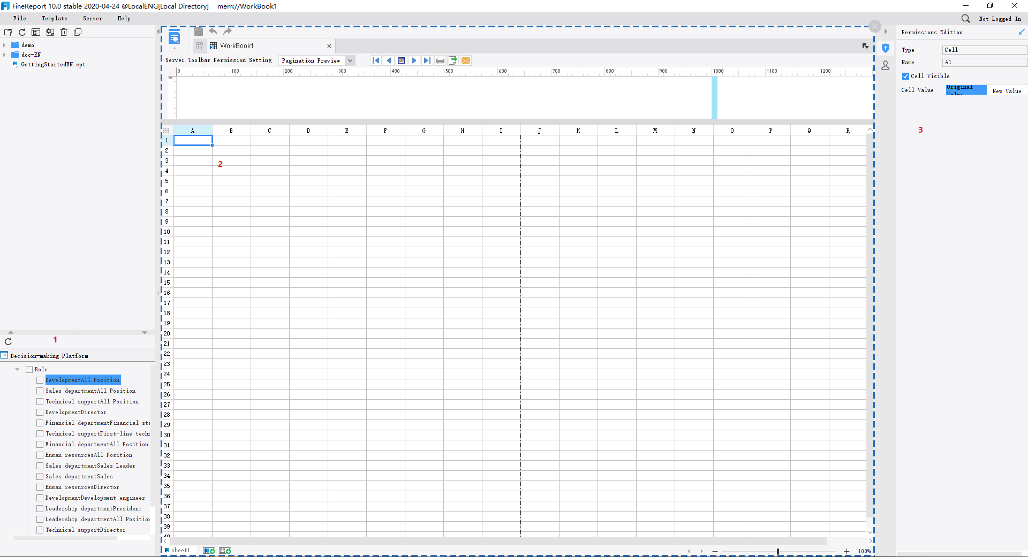
Task: Check the DevelopmentAll Position role
Action: [x=40, y=380]
